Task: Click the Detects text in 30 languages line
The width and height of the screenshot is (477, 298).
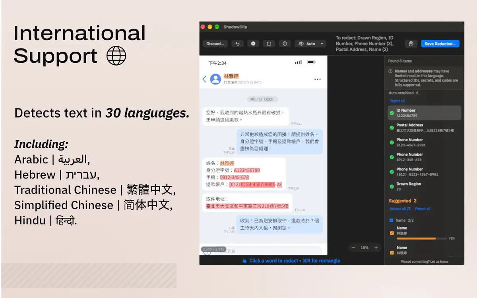Action: [102, 113]
